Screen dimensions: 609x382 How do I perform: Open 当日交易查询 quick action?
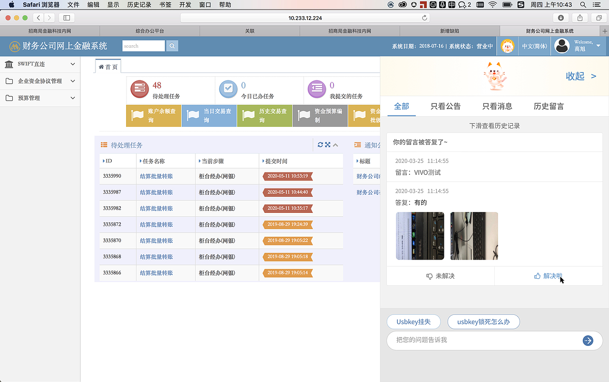[x=208, y=116]
